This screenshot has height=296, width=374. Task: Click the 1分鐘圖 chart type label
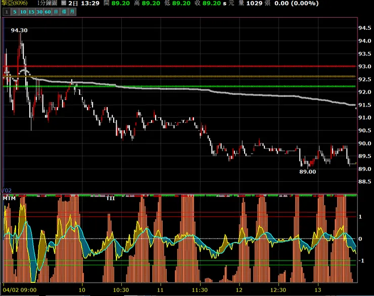47,3
